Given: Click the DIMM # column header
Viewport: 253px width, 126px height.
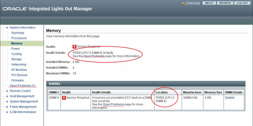Looking at the screenshot, I should point(54,92).
